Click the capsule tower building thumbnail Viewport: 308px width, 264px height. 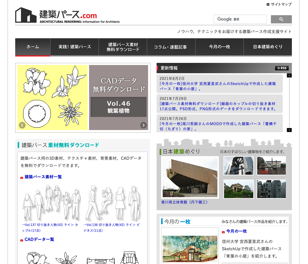(x=271, y=189)
